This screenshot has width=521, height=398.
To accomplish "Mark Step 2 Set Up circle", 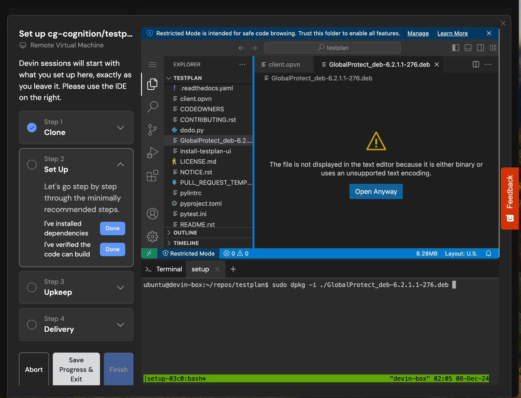I will (x=32, y=164).
